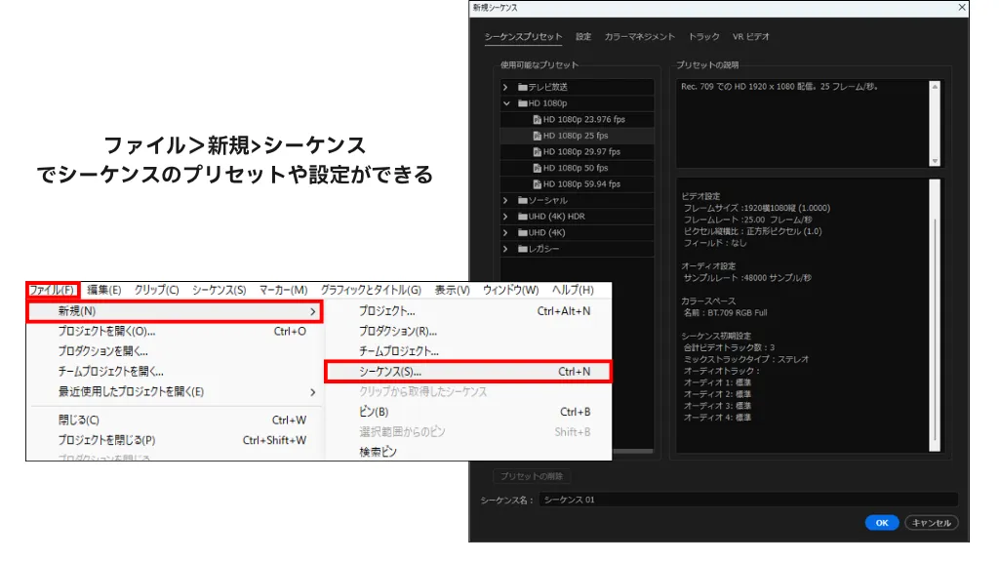Image resolution: width=999 pixels, height=562 pixels.
Task: Click the UHD (4K) HDR folder icon
Action: coord(523,217)
